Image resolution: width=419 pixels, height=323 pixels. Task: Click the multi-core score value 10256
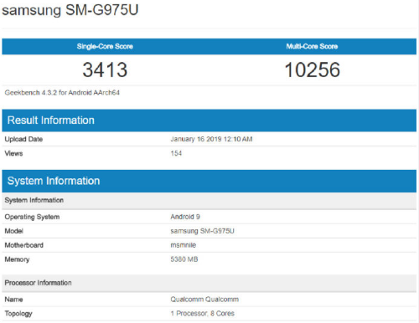(x=313, y=69)
